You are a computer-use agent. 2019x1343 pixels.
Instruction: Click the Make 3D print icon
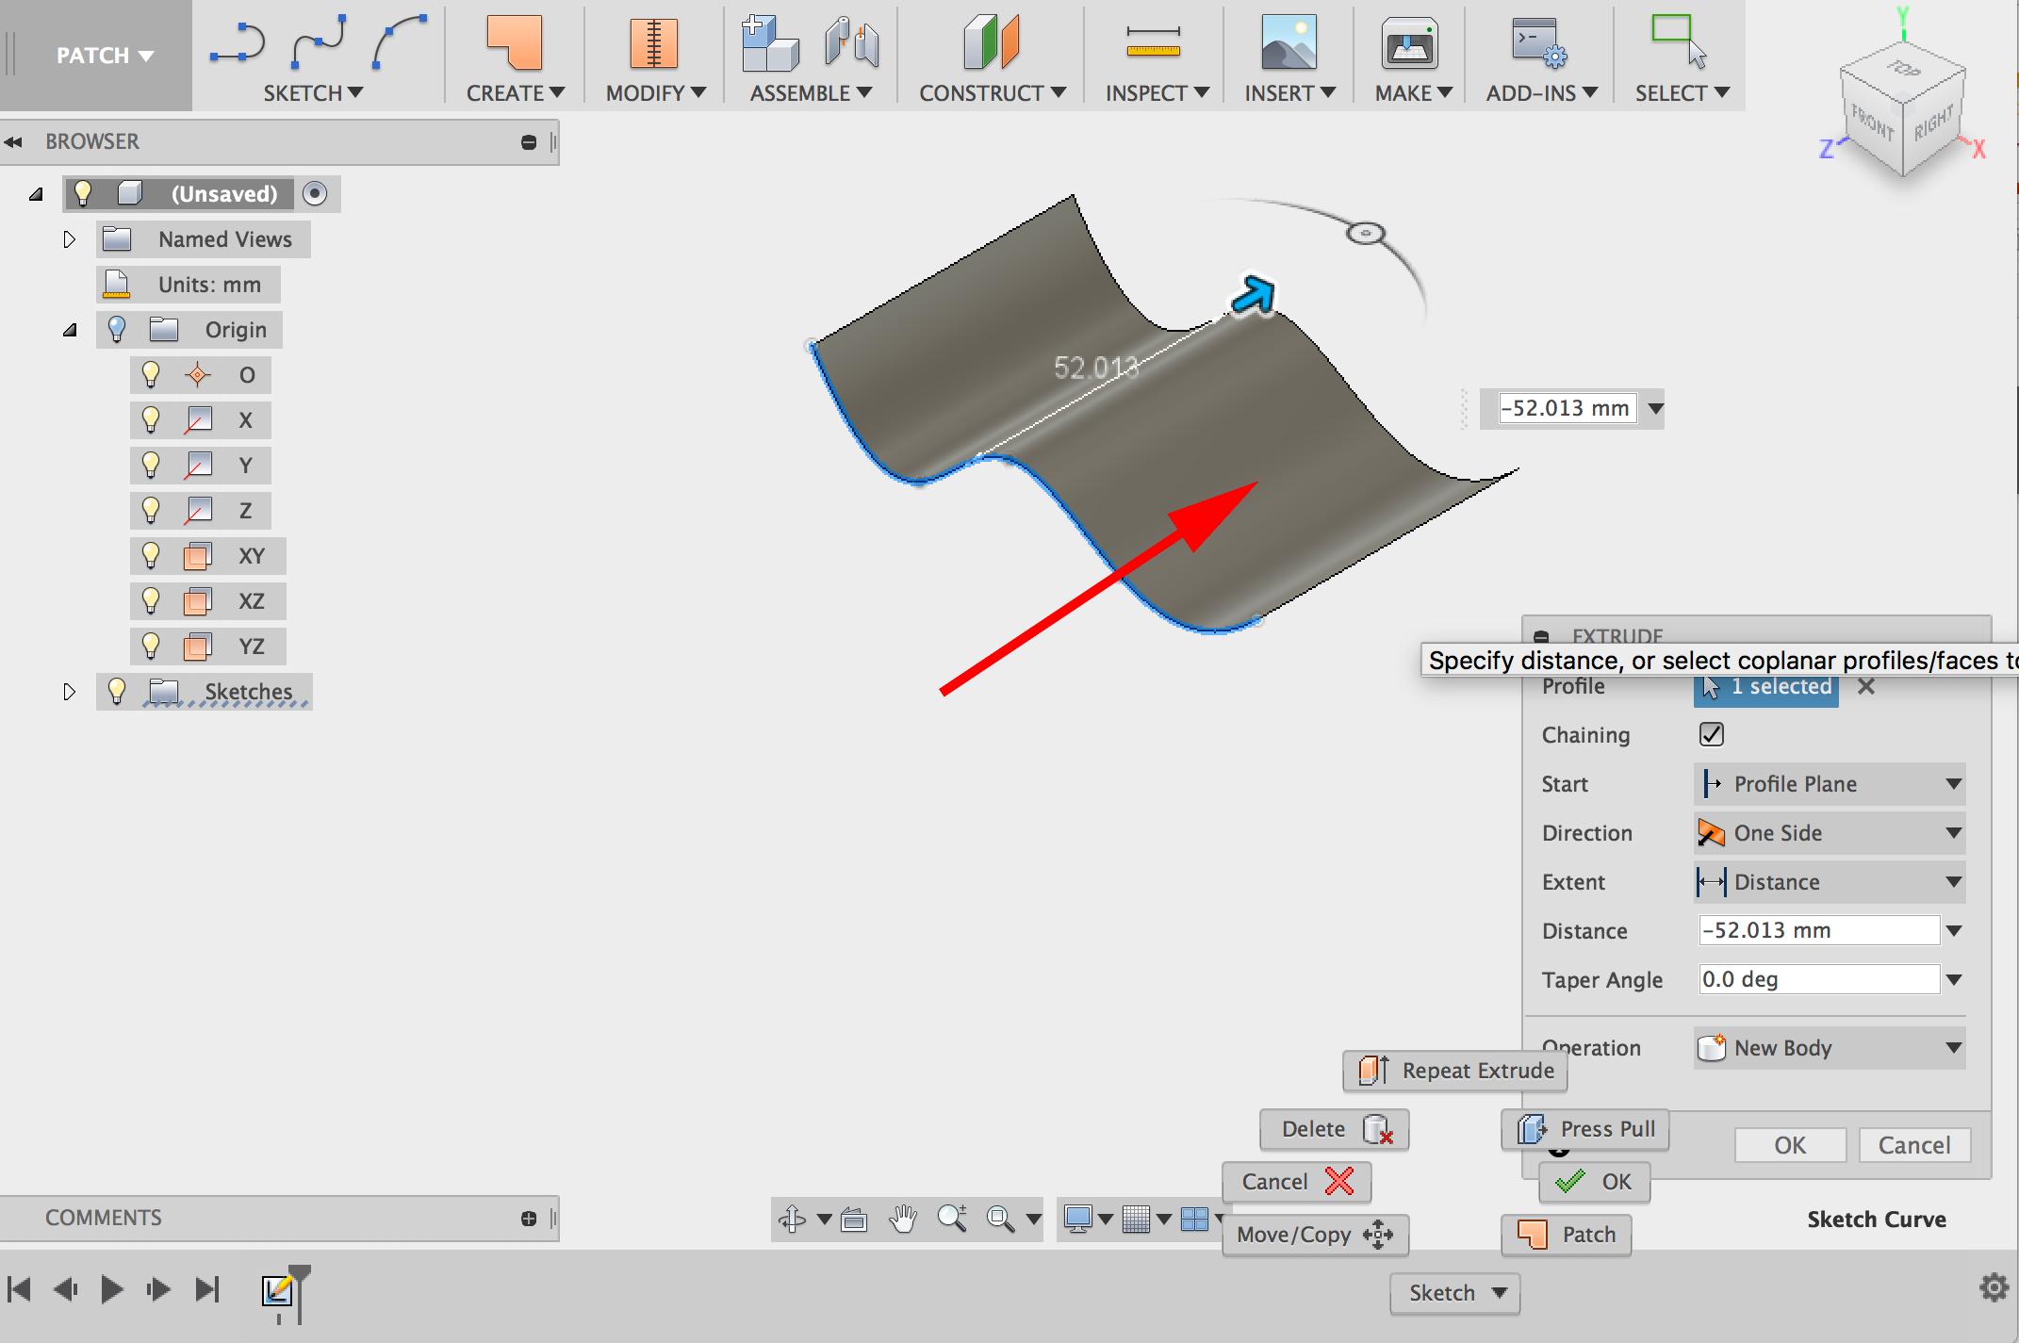tap(1409, 43)
